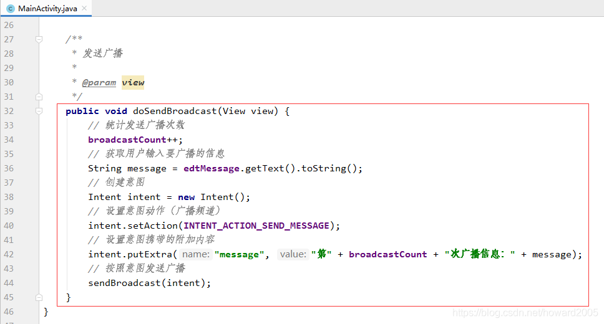The height and width of the screenshot is (324, 604).
Task: Click the 'new' keyword on line 38
Action: click(x=187, y=198)
